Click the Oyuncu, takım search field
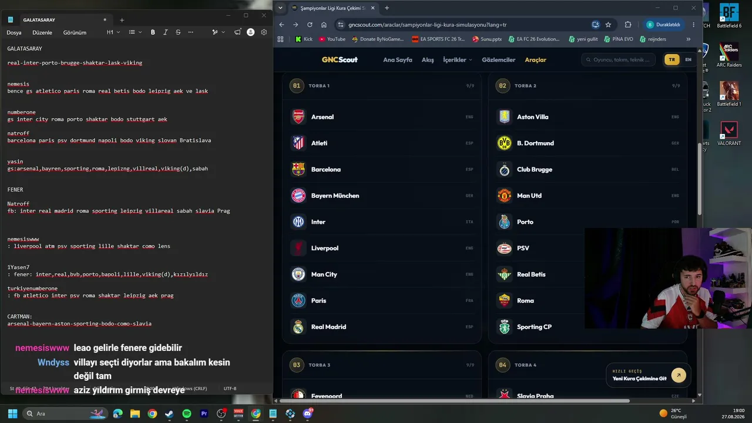This screenshot has width=752, height=423. coord(619,59)
